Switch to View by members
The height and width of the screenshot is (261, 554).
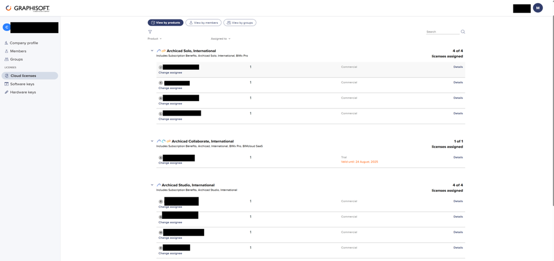[204, 23]
